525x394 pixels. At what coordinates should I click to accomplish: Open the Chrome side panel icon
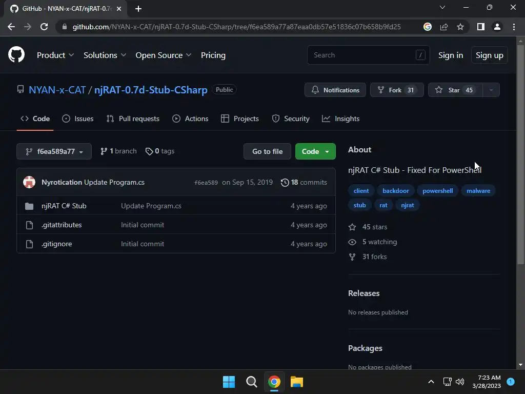point(481,27)
